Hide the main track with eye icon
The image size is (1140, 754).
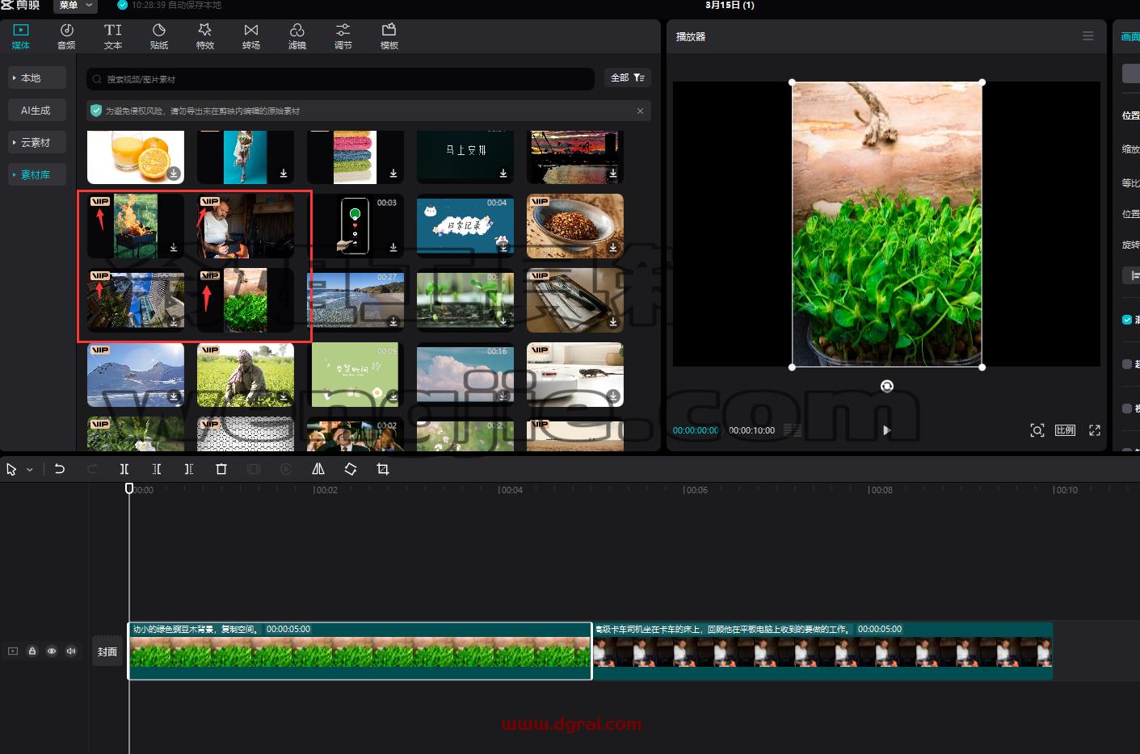[x=52, y=651]
